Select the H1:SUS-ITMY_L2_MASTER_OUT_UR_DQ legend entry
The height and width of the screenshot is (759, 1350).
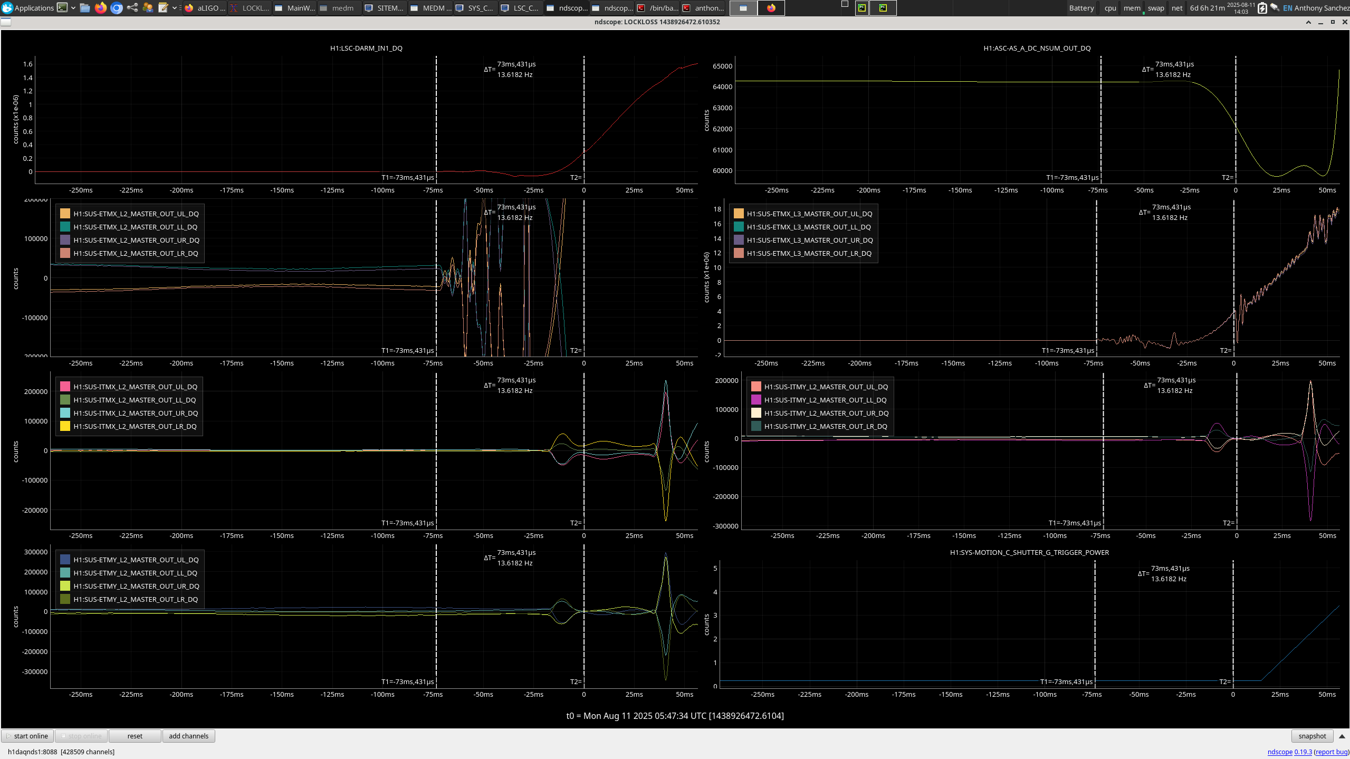[x=826, y=413]
